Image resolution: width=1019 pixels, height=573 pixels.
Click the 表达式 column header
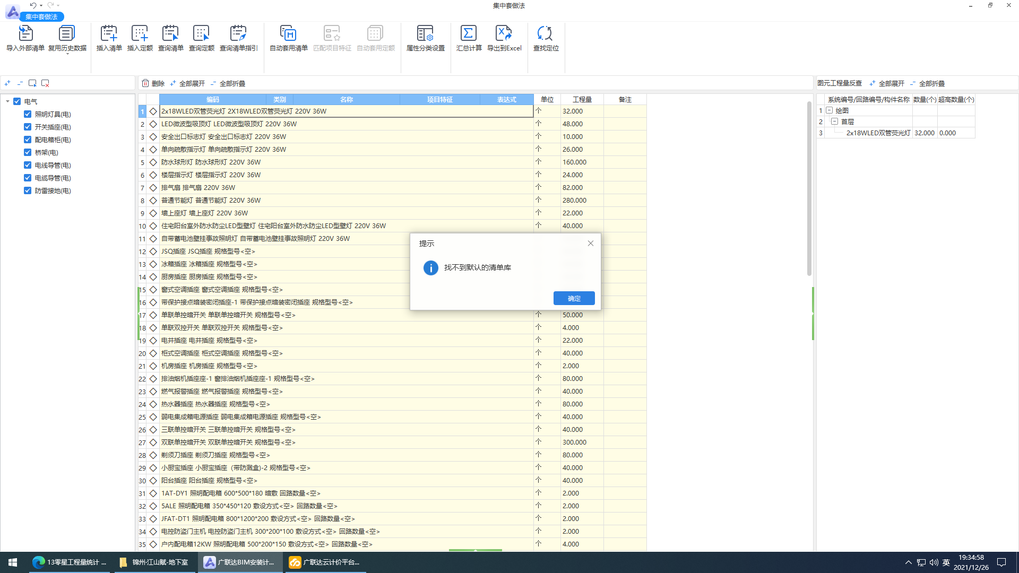(x=507, y=99)
